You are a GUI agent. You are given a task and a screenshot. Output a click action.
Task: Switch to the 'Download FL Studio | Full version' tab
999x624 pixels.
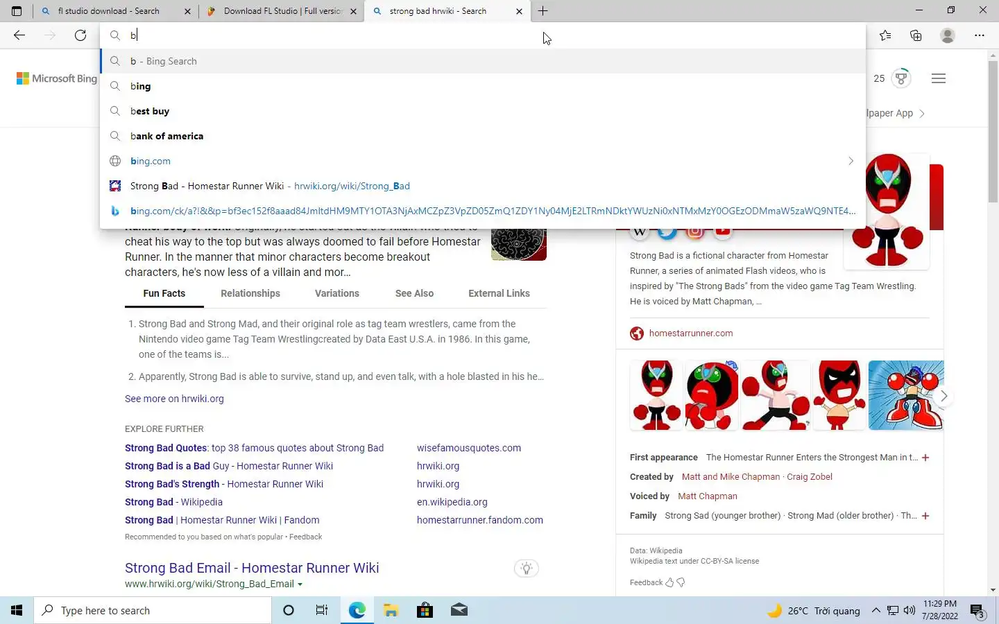282,11
